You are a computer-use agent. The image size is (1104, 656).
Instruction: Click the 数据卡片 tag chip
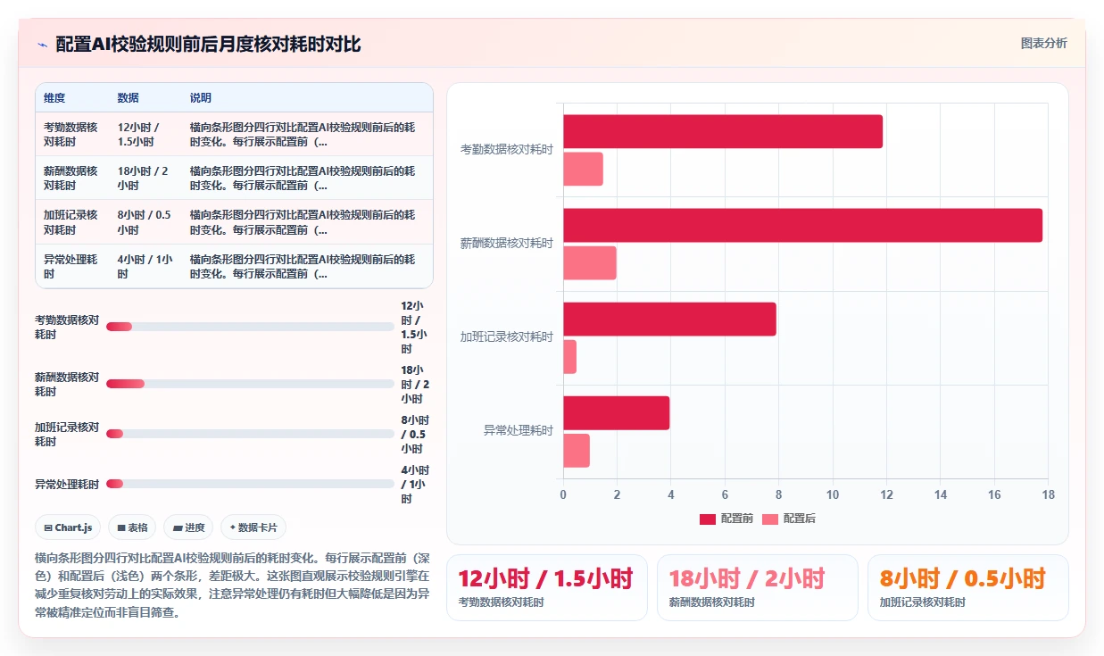point(253,527)
